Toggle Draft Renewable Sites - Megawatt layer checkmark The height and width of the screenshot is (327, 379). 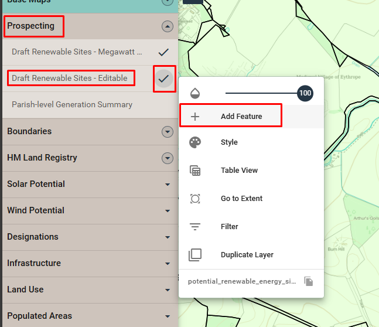pos(163,52)
